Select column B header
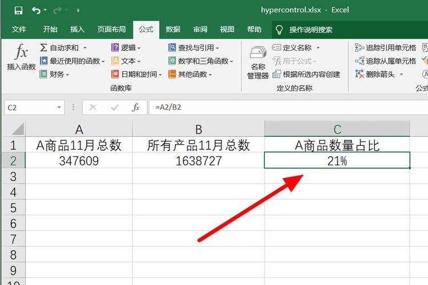The height and width of the screenshot is (285, 428). click(x=199, y=129)
